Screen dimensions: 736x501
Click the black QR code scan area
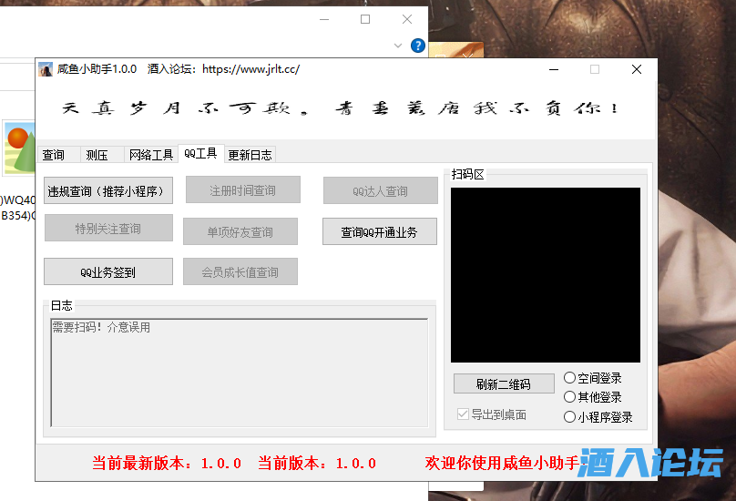click(x=545, y=275)
